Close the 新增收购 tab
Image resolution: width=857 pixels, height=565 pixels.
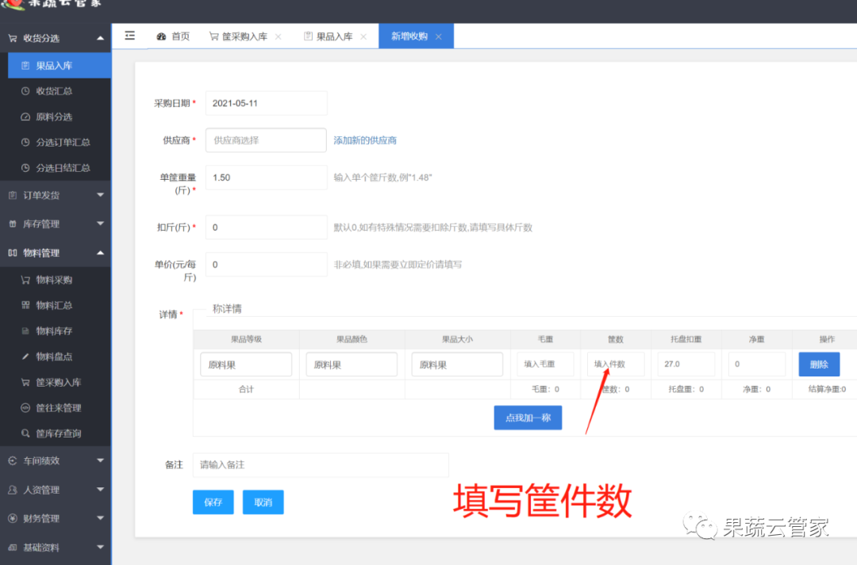[x=438, y=36]
